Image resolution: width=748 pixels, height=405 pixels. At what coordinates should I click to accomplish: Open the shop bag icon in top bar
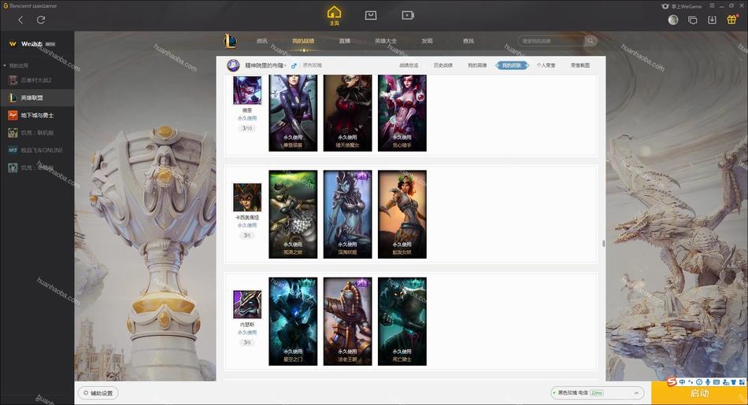[371, 16]
